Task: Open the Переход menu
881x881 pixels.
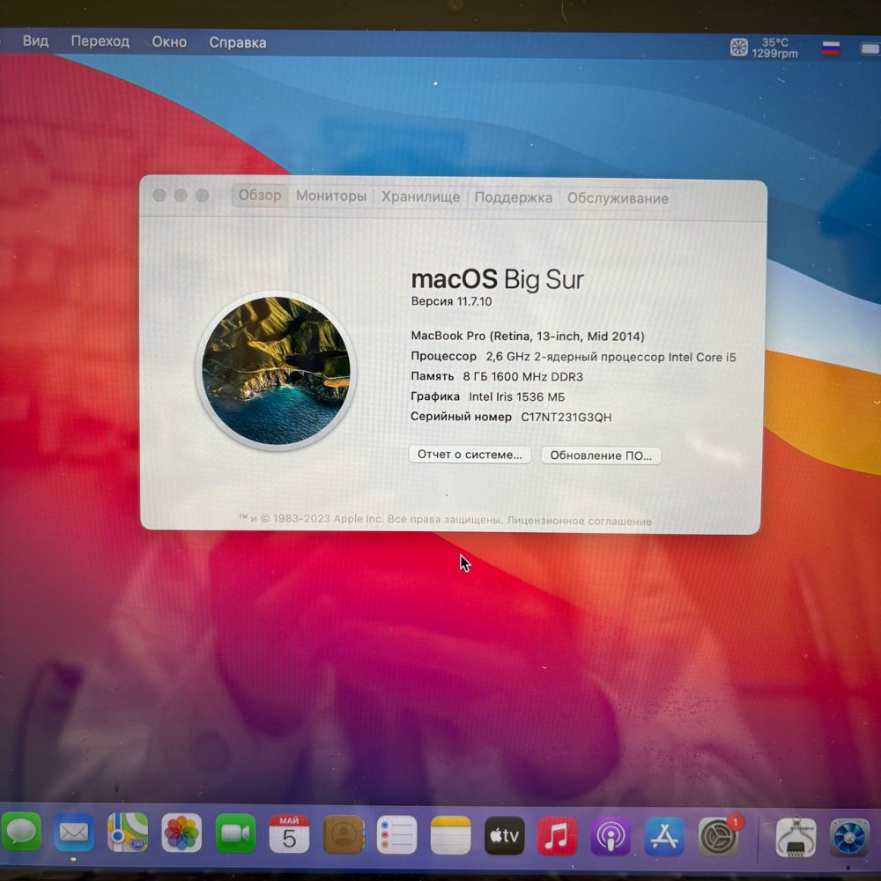Action: pos(100,41)
